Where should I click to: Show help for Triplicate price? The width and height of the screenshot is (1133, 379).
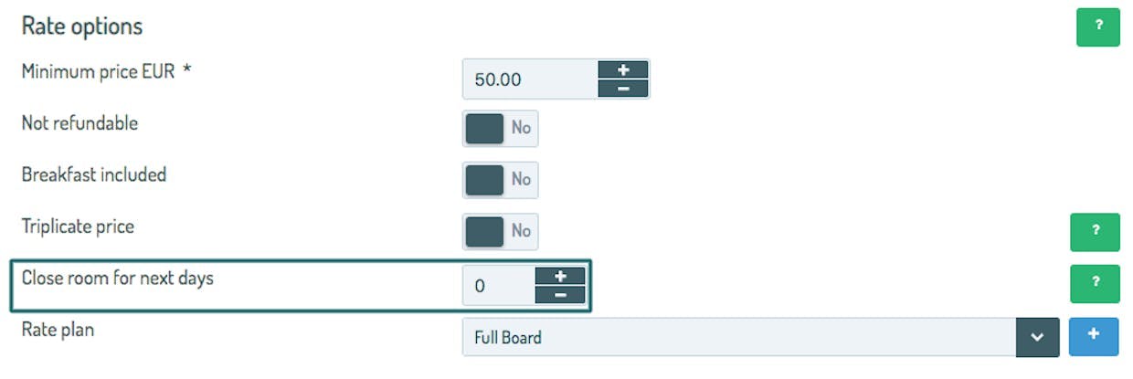1095,231
